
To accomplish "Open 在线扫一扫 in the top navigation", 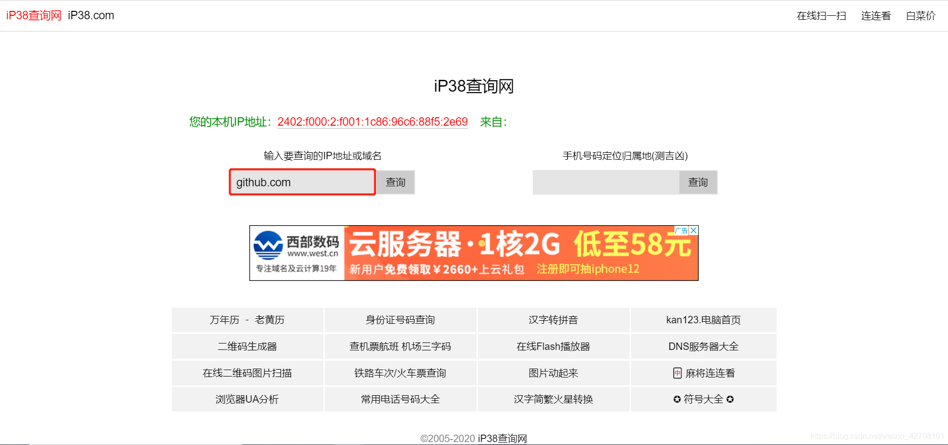I will coord(821,16).
